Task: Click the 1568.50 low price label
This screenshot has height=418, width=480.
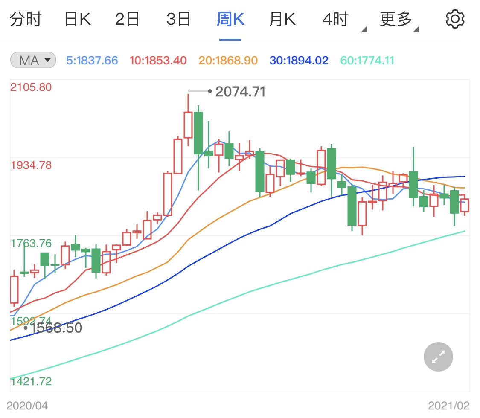Action: tap(58, 328)
